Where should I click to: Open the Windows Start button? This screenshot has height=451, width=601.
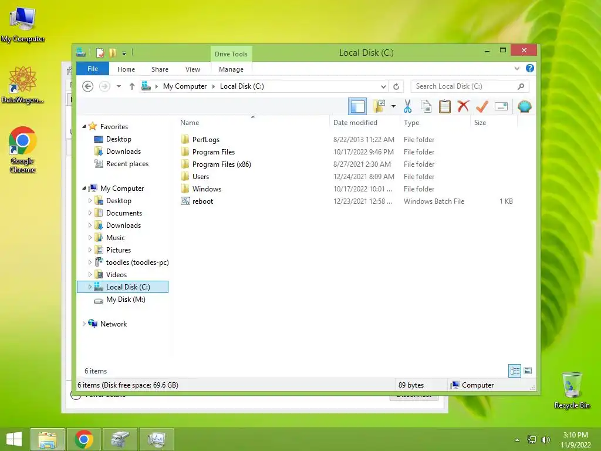coord(14,439)
